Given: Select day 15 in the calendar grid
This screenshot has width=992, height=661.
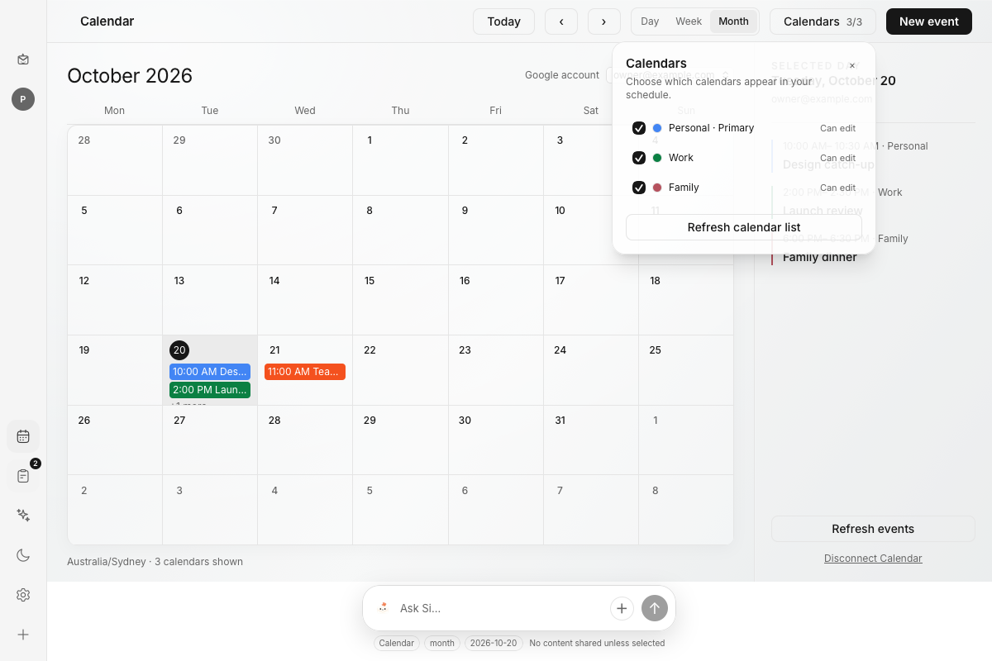Looking at the screenshot, I should [400, 300].
